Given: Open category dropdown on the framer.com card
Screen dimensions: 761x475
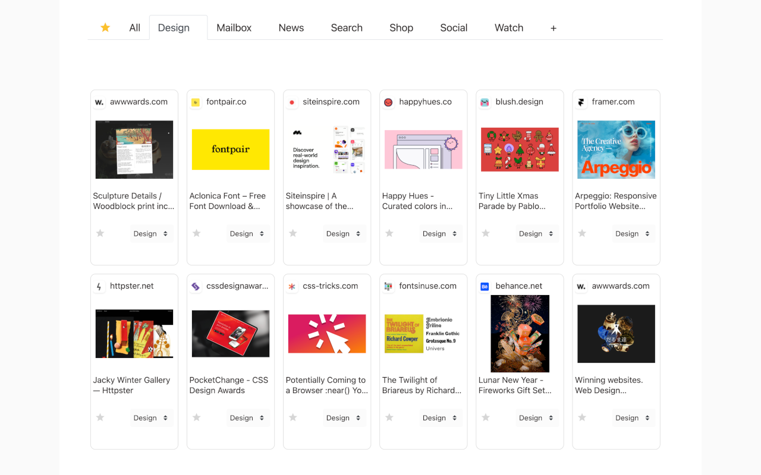Looking at the screenshot, I should point(633,233).
